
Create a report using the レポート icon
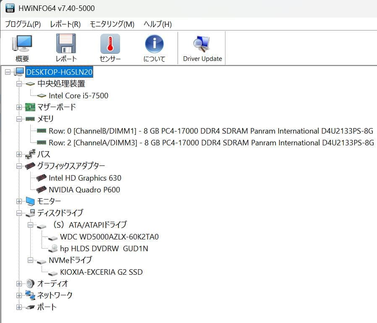[x=66, y=46]
